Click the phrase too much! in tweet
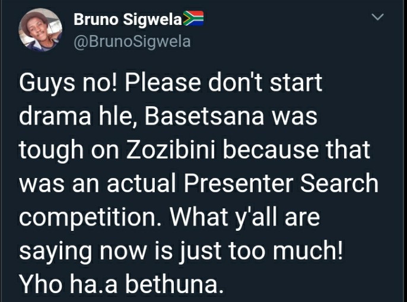The image size is (407, 302). pos(285,250)
